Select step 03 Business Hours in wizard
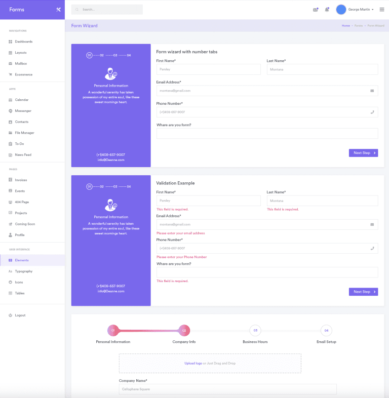Image resolution: width=389 pixels, height=398 pixels. tap(255, 331)
